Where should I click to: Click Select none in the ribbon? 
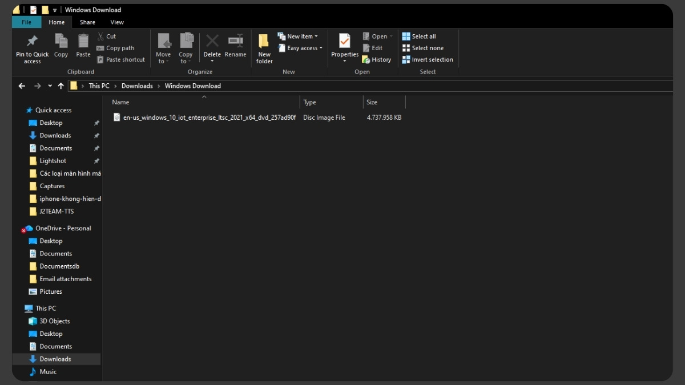422,48
